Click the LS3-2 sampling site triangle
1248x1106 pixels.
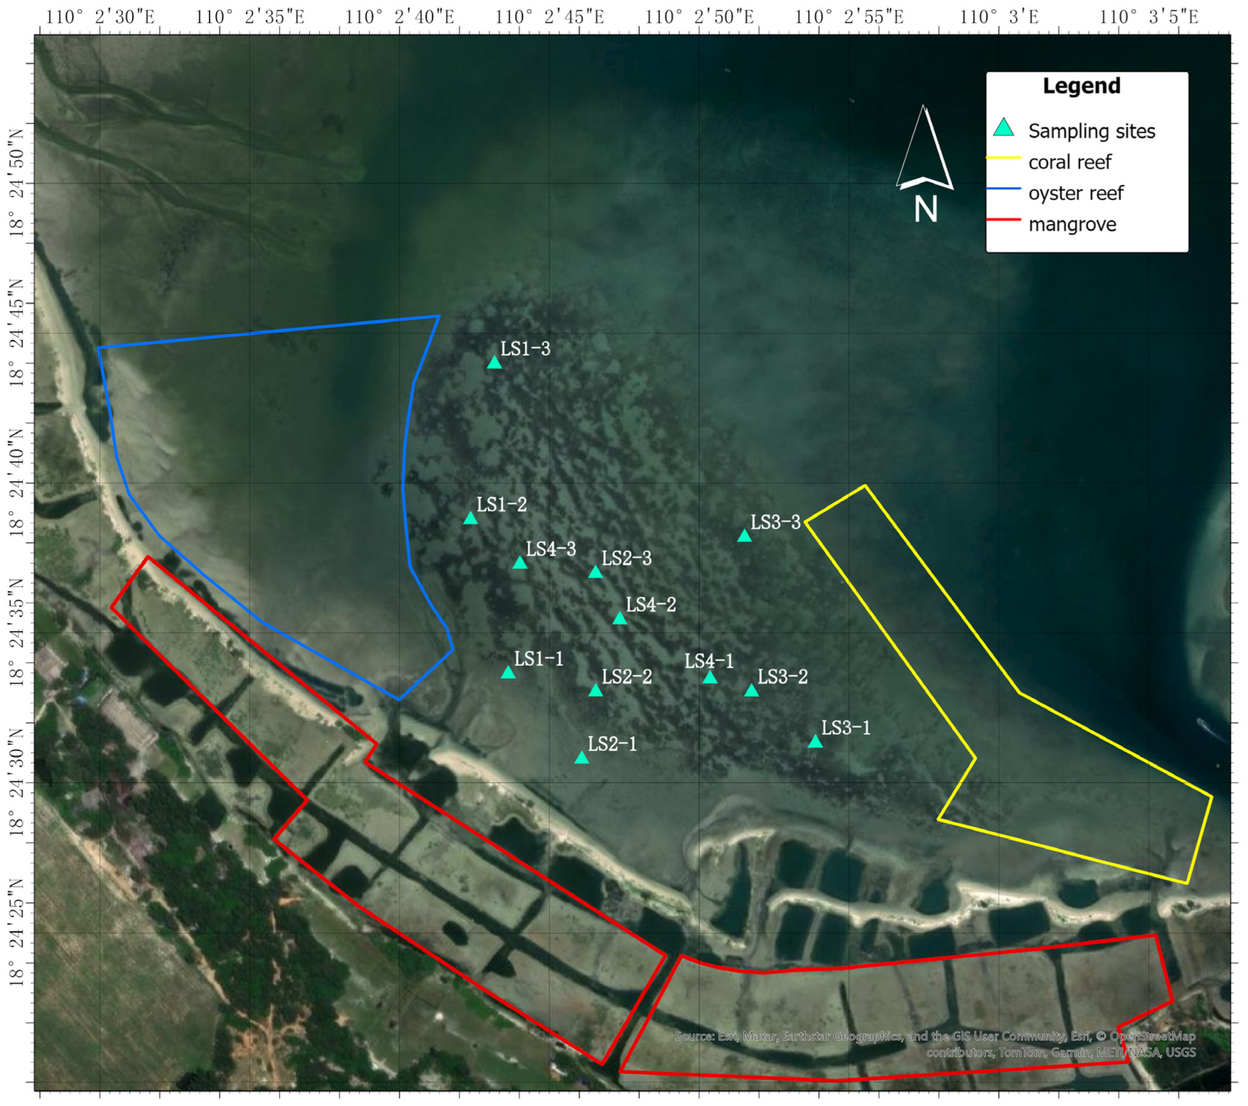tap(751, 691)
